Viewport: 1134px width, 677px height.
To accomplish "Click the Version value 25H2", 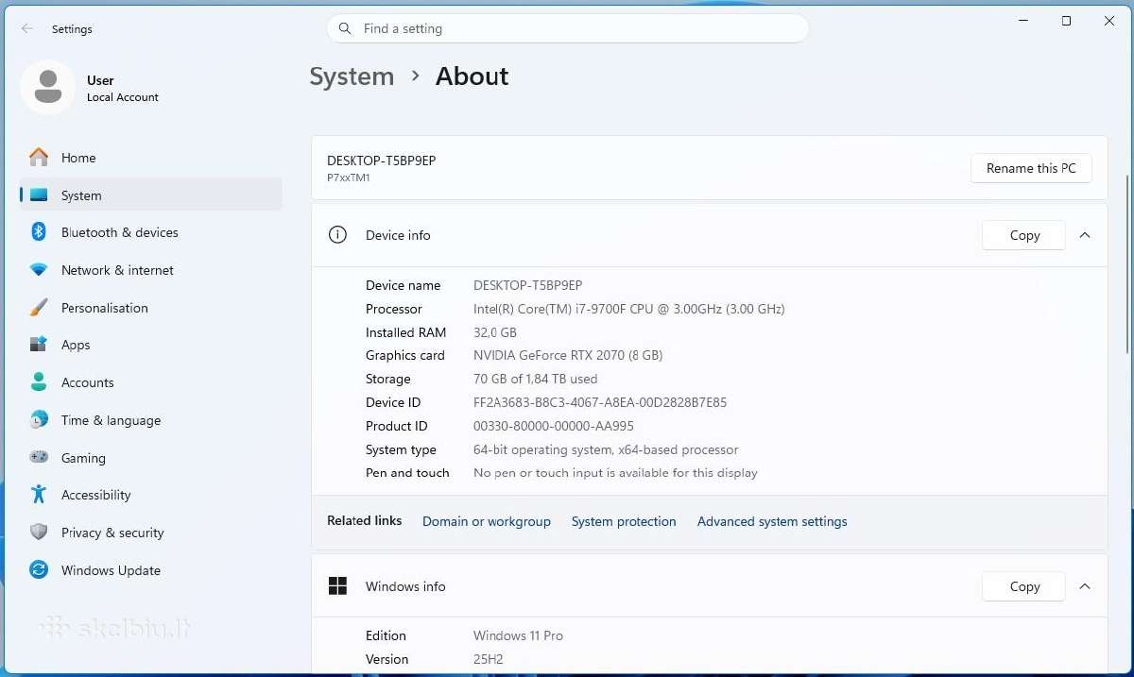I will (x=489, y=659).
